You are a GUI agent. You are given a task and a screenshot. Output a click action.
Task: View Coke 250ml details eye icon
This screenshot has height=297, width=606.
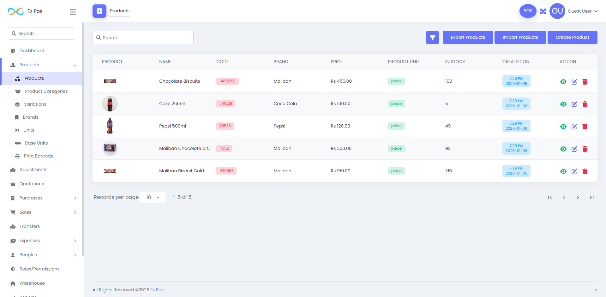point(563,104)
